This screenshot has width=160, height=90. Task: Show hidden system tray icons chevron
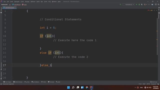(x=135, y=87)
